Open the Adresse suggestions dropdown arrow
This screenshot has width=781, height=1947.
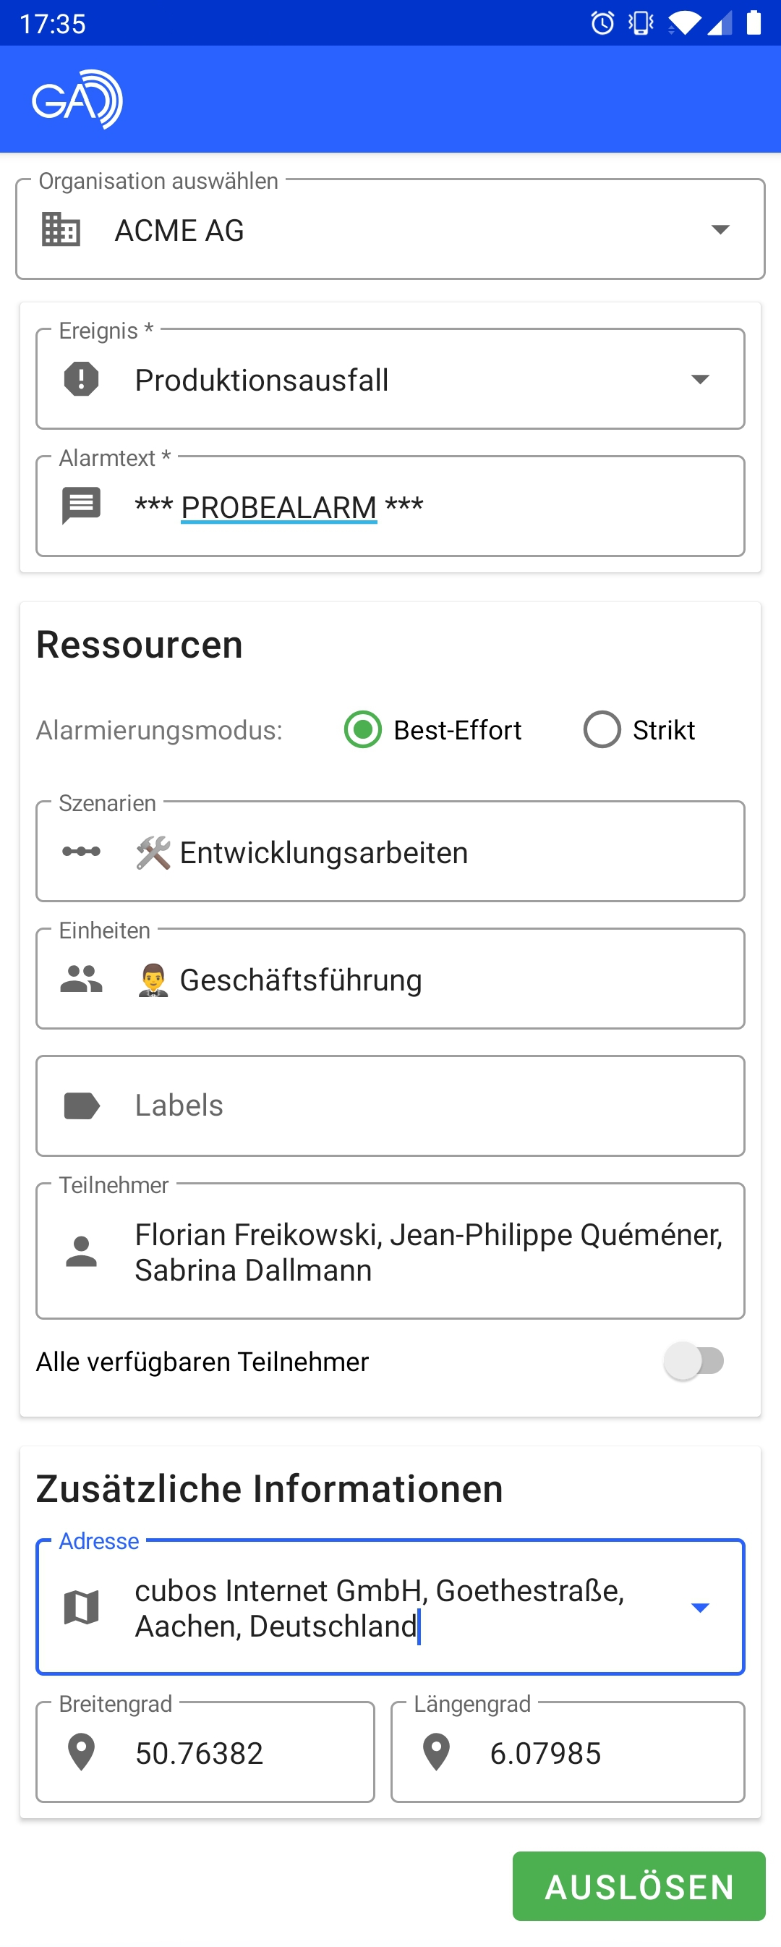[700, 1607]
